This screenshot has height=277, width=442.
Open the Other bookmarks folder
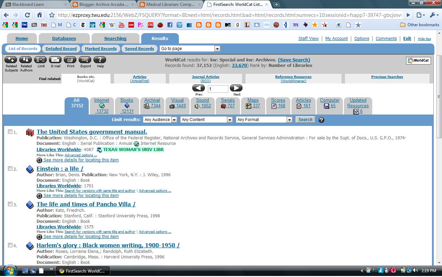420,25
